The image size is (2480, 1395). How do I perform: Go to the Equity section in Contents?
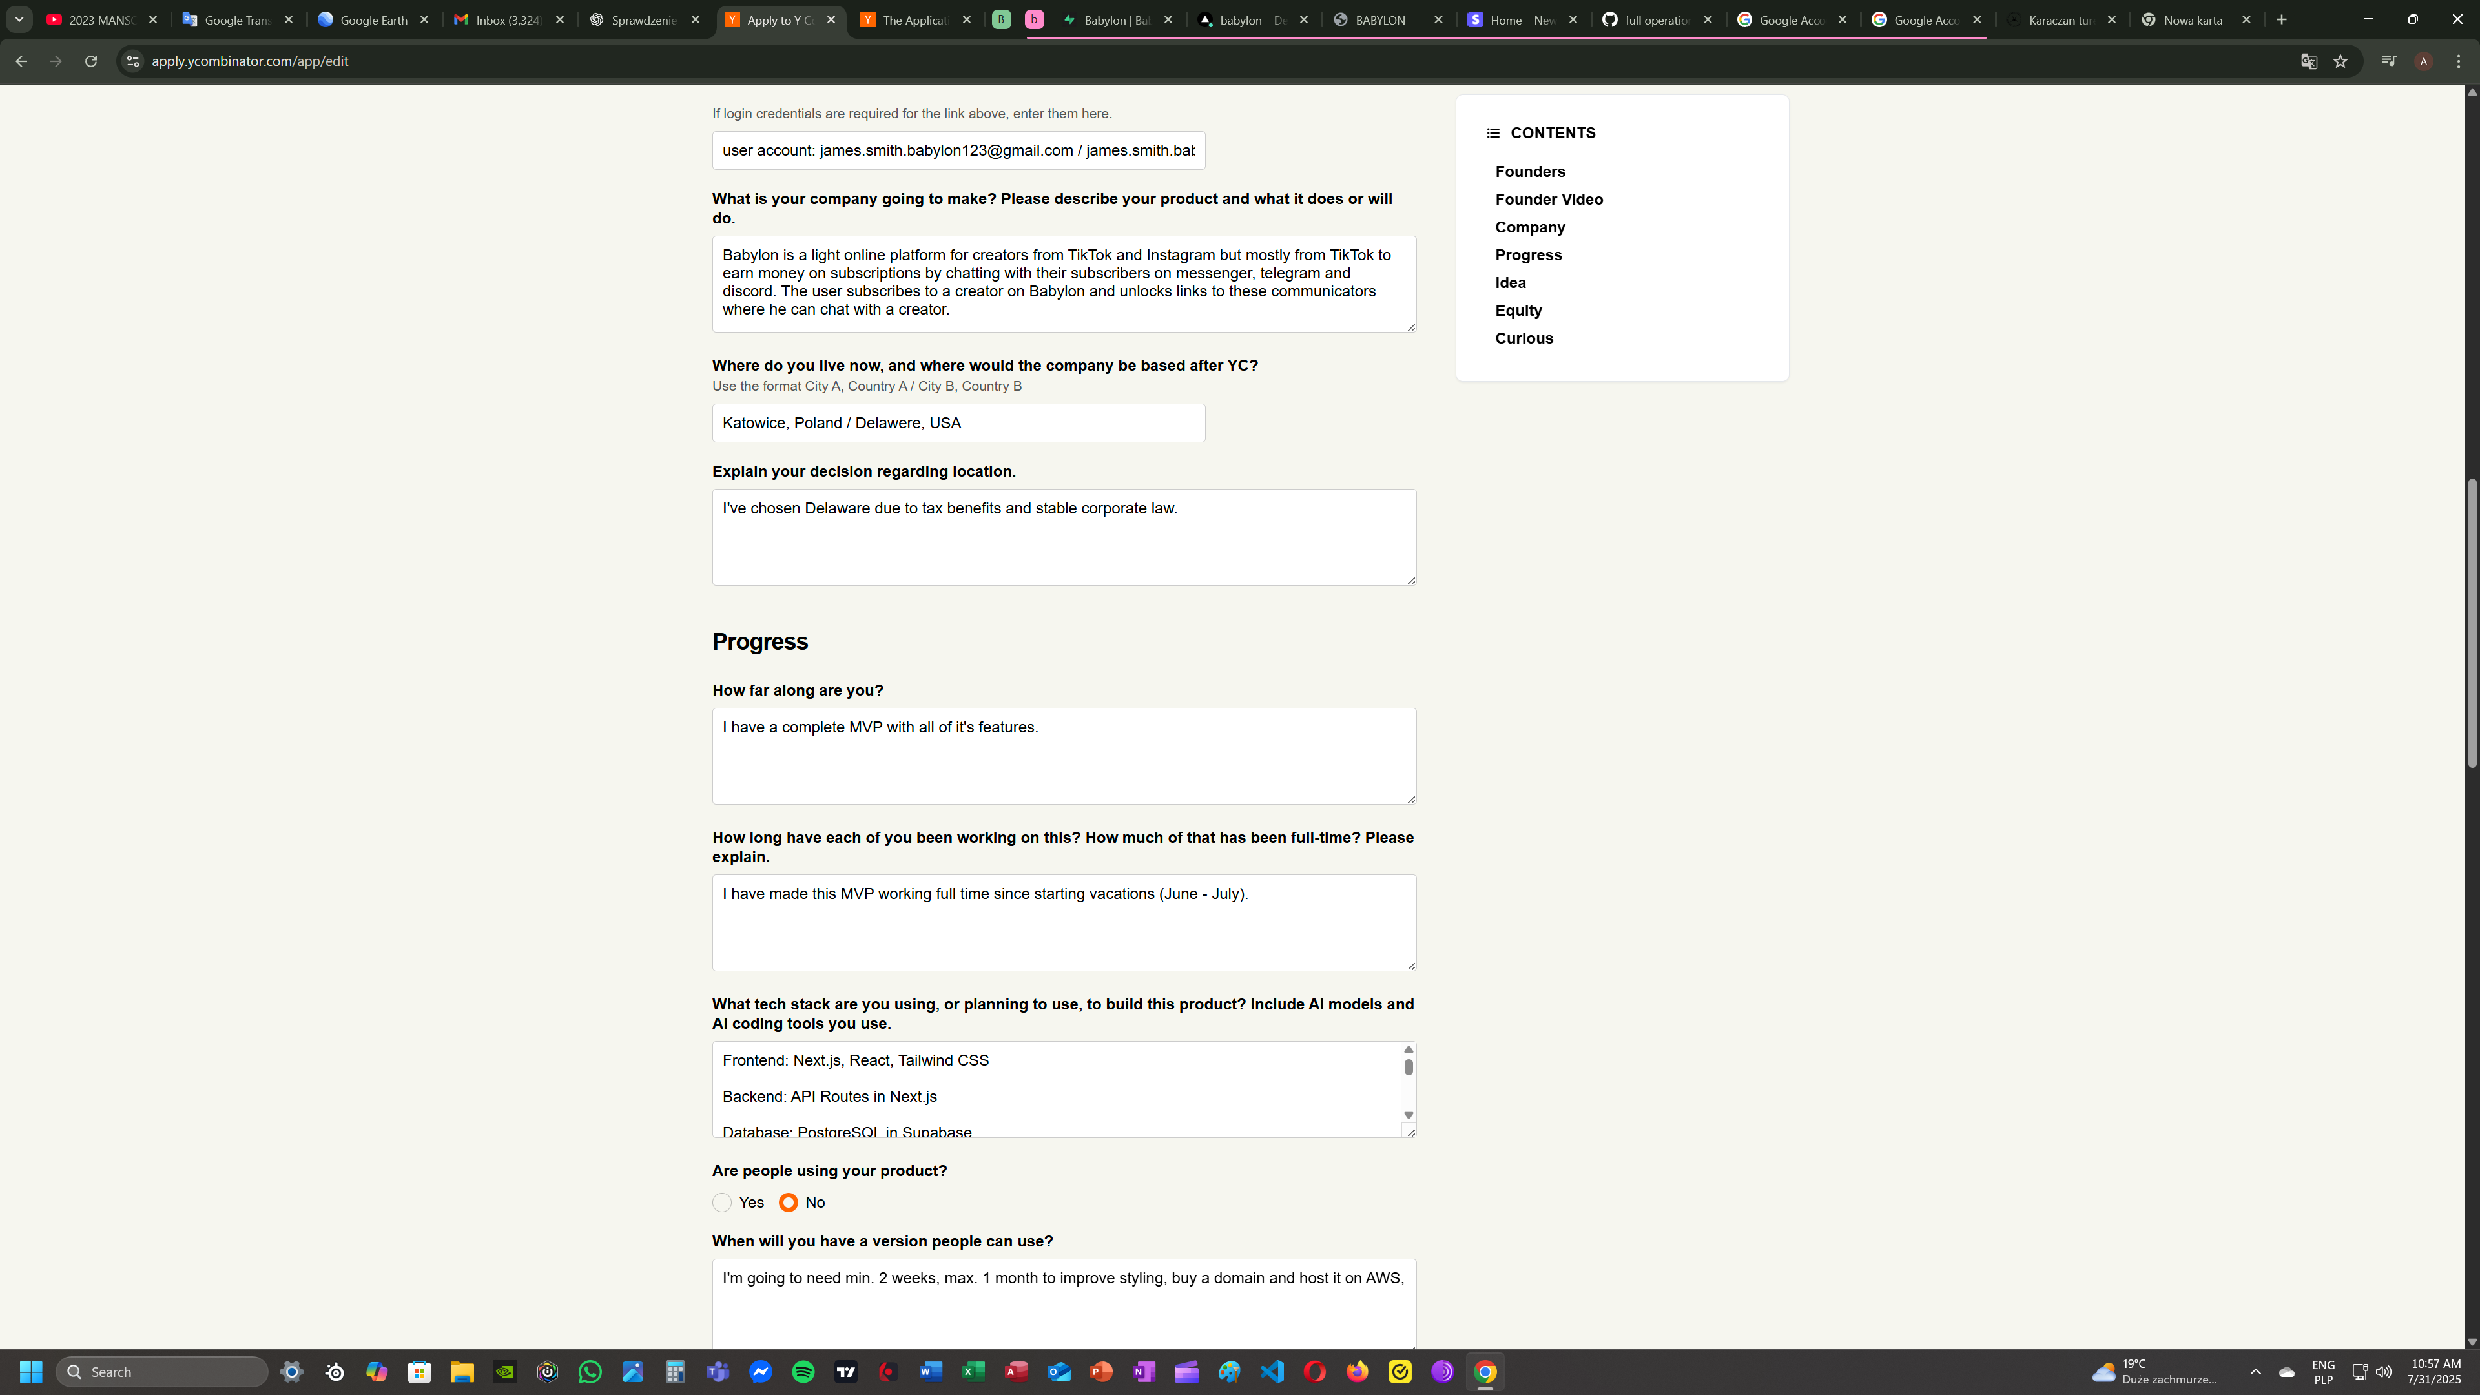click(x=1518, y=310)
